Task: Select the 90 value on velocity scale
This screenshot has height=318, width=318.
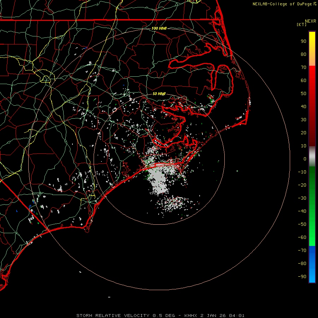Action: pyautogui.click(x=304, y=41)
